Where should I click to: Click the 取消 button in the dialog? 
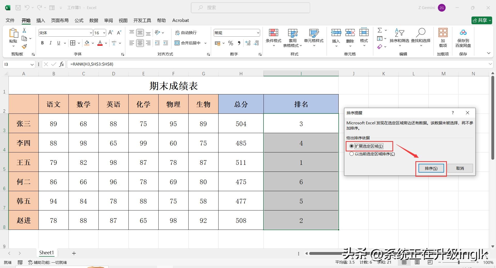click(460, 168)
